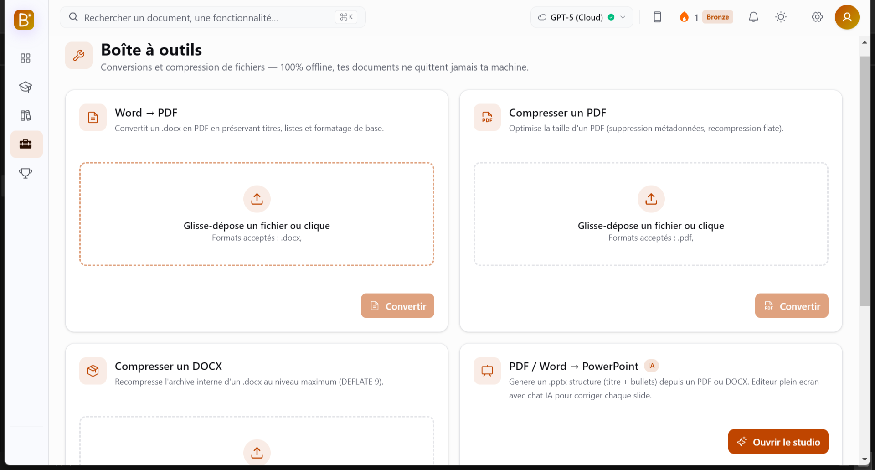Viewport: 875px width, 470px height.
Task: Focus the document search field
Action: [x=213, y=17]
